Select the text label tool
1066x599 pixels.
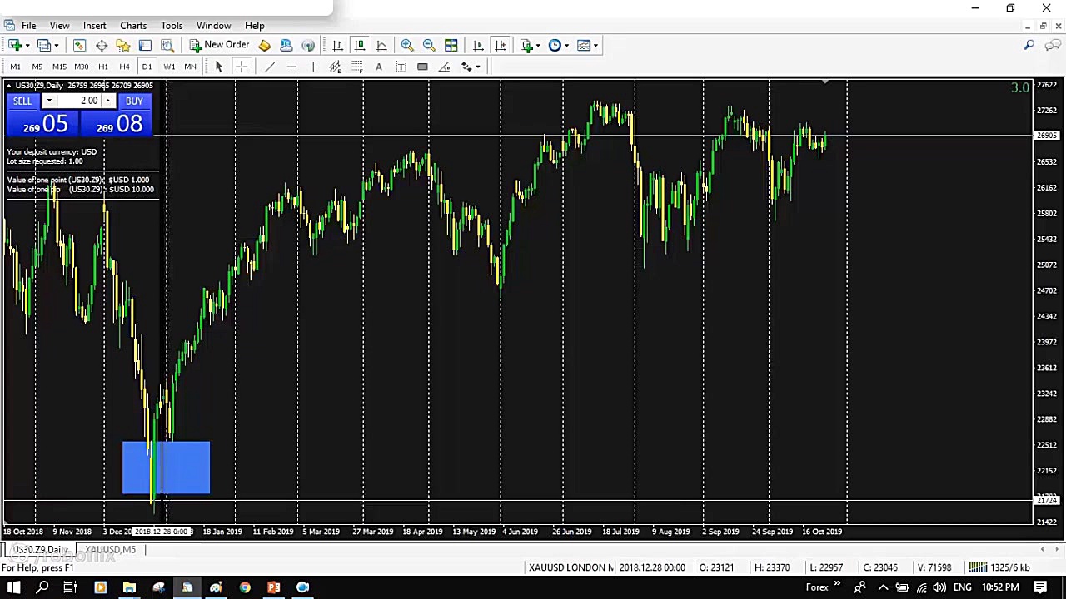click(x=401, y=67)
